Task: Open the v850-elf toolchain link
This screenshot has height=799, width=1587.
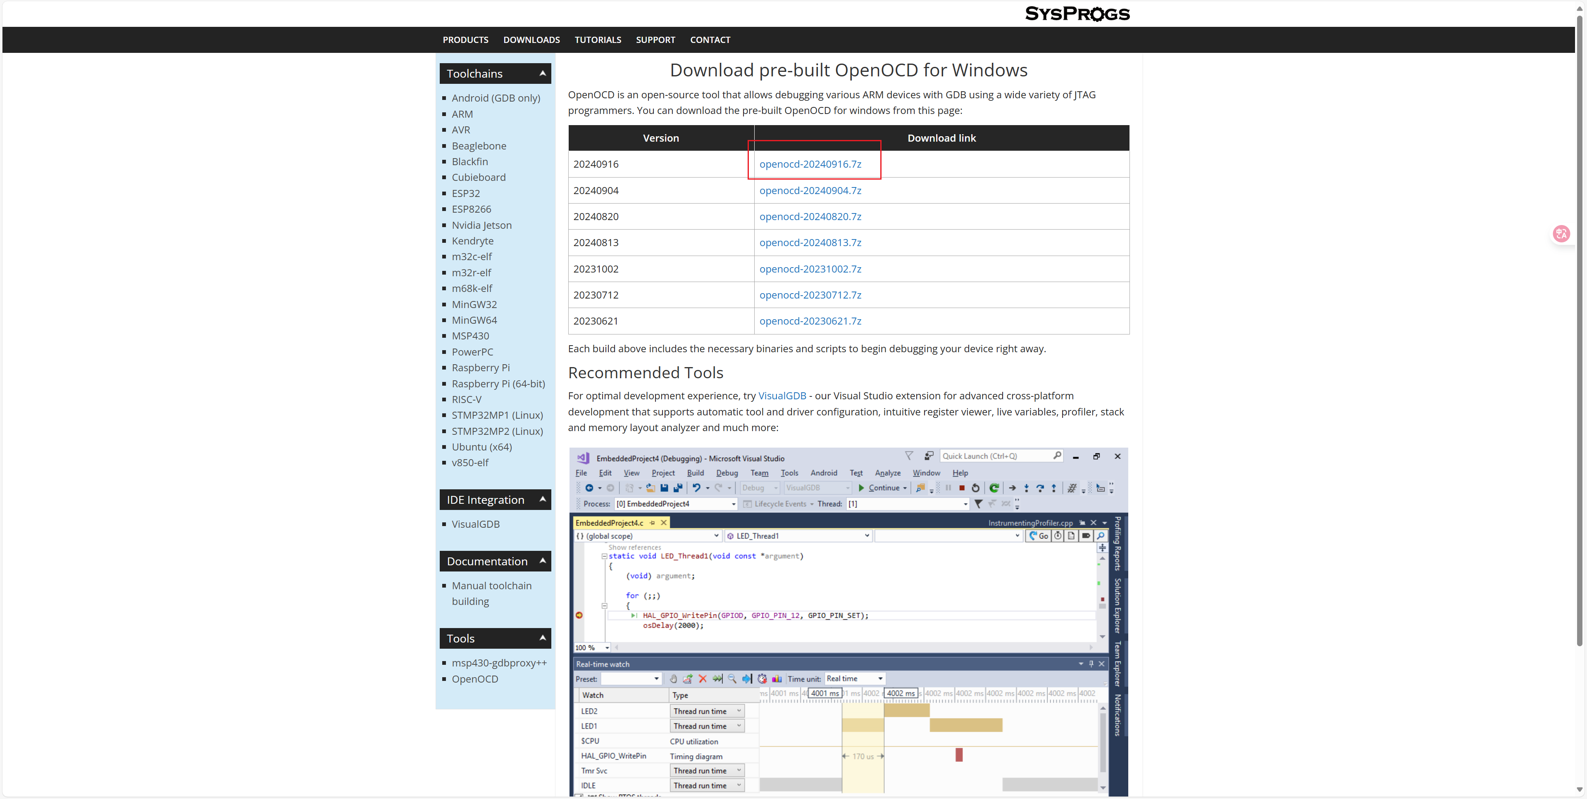Action: (470, 462)
